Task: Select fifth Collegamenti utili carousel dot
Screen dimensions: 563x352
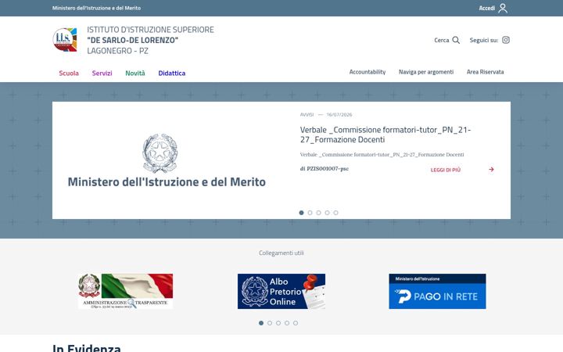Action: (296, 323)
